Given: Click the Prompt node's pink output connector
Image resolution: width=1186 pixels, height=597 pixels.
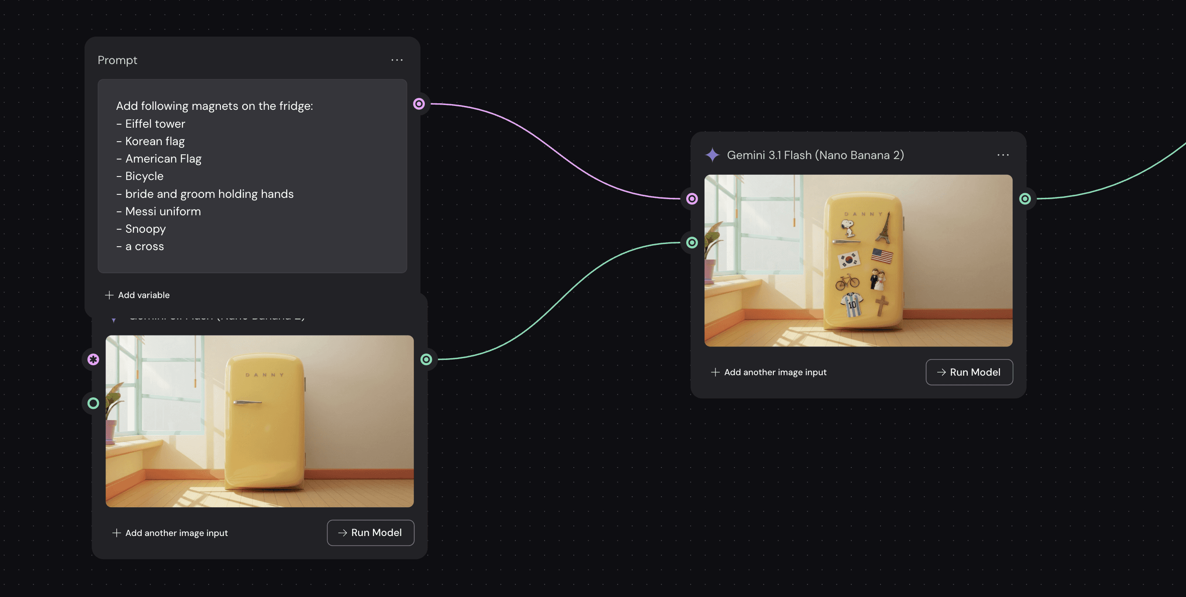Looking at the screenshot, I should (x=419, y=104).
